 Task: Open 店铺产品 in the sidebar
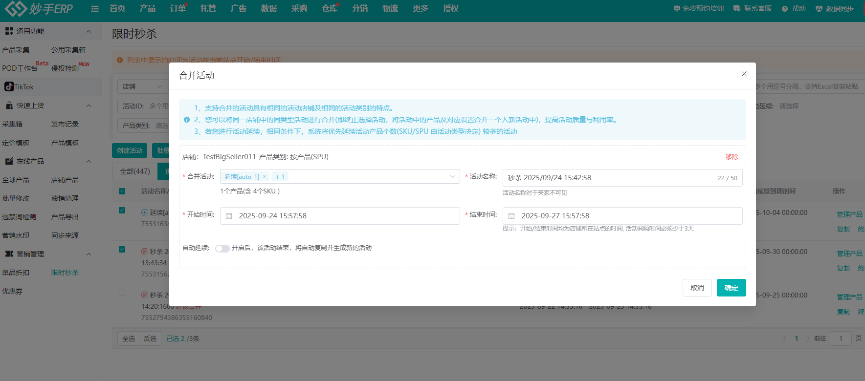[x=65, y=180]
